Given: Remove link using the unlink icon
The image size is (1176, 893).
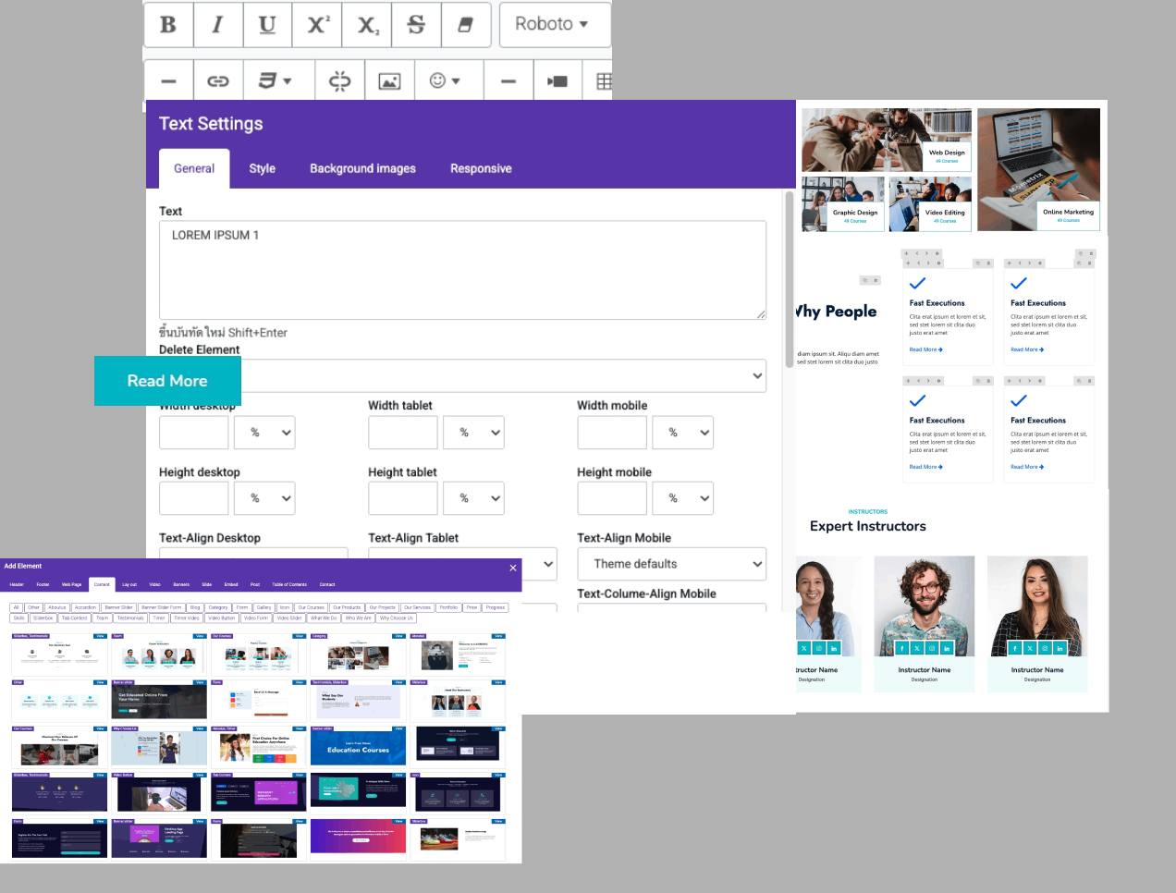Looking at the screenshot, I should click(x=339, y=81).
